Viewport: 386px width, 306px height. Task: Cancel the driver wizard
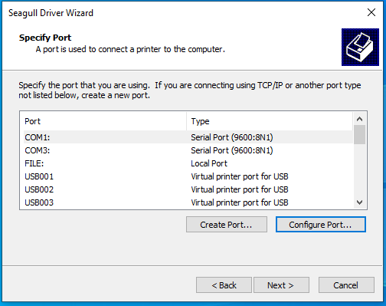coord(346,285)
